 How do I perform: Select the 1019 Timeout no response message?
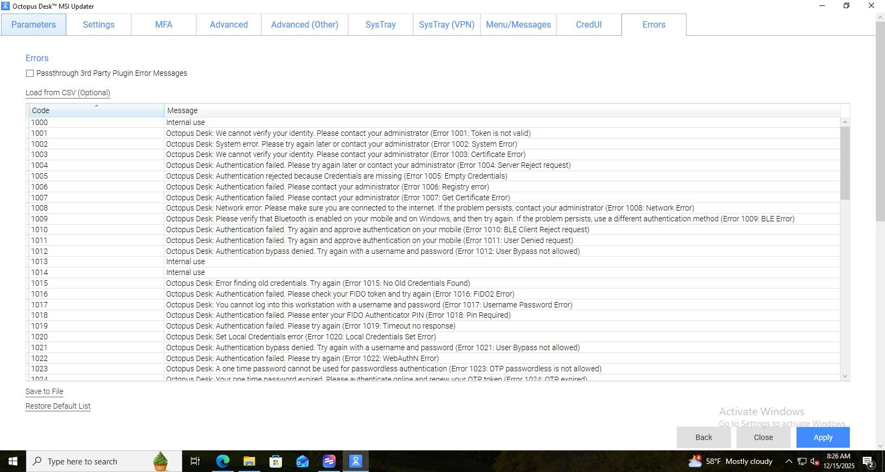(x=311, y=326)
